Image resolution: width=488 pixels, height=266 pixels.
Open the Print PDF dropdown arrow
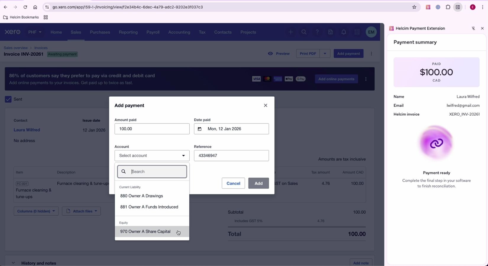click(x=325, y=53)
